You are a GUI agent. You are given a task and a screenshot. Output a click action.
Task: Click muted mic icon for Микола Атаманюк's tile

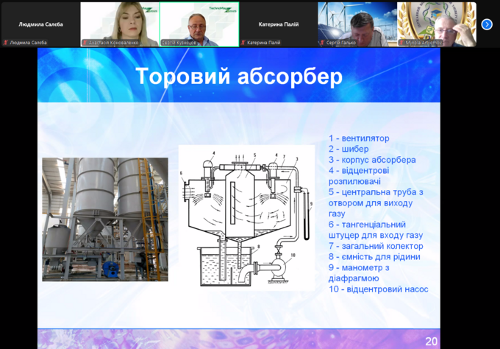[401, 43]
